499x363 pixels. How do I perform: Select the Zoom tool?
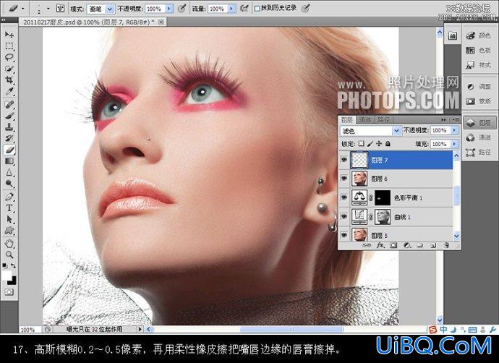click(x=9, y=255)
